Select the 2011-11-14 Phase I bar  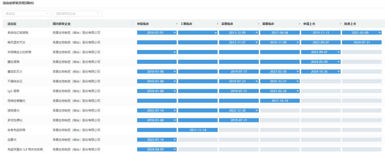pyautogui.click(x=198, y=130)
